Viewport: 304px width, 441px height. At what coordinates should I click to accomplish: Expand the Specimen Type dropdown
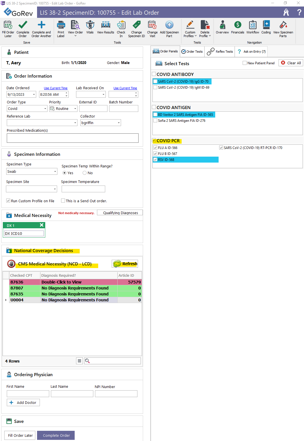(x=55, y=171)
